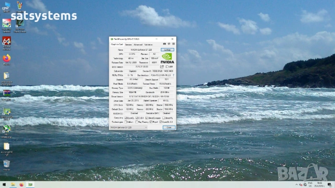
Task: Click the GPU-Z refresh icon
Action: point(169,44)
